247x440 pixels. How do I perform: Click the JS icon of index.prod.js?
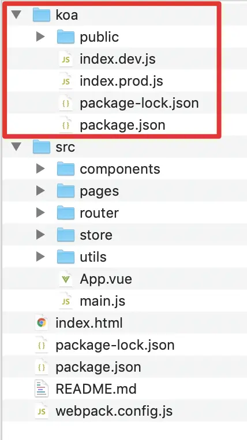coord(66,81)
